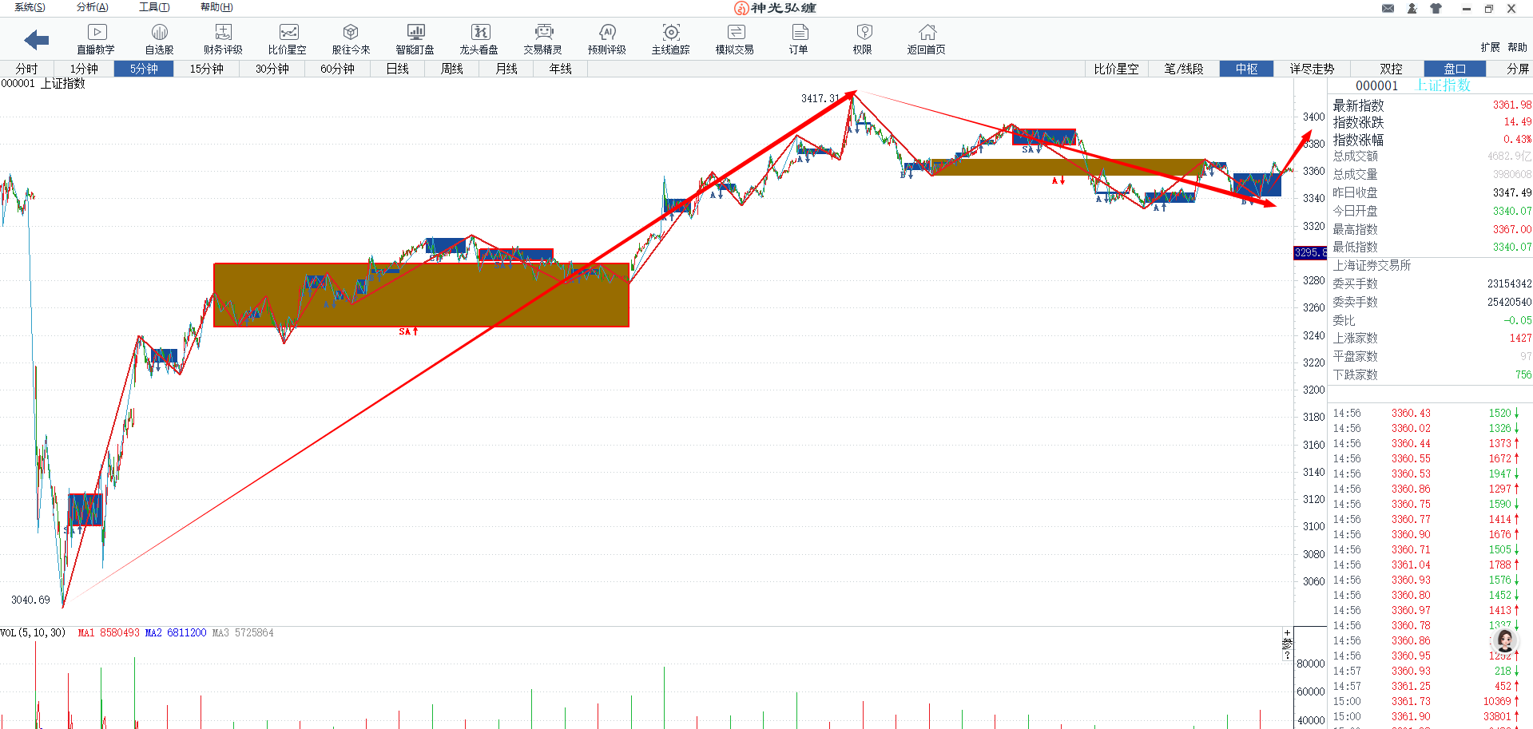The image size is (1533, 729).
Task: Click the 指数涨跌 value 14.49
Action: [1517, 122]
